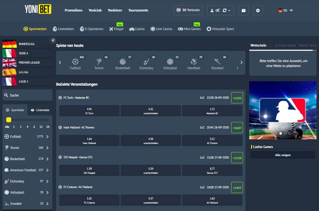Expand the Eishockey sport list
This screenshot has width=319, height=211.
tap(47, 181)
